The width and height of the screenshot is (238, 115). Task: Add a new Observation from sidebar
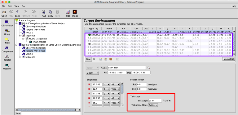[7, 23]
